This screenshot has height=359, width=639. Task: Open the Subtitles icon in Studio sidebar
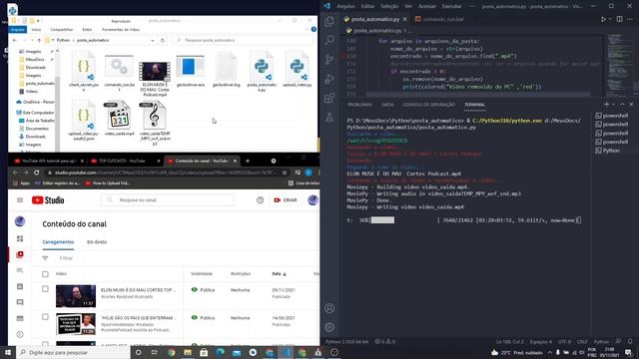coord(20,318)
